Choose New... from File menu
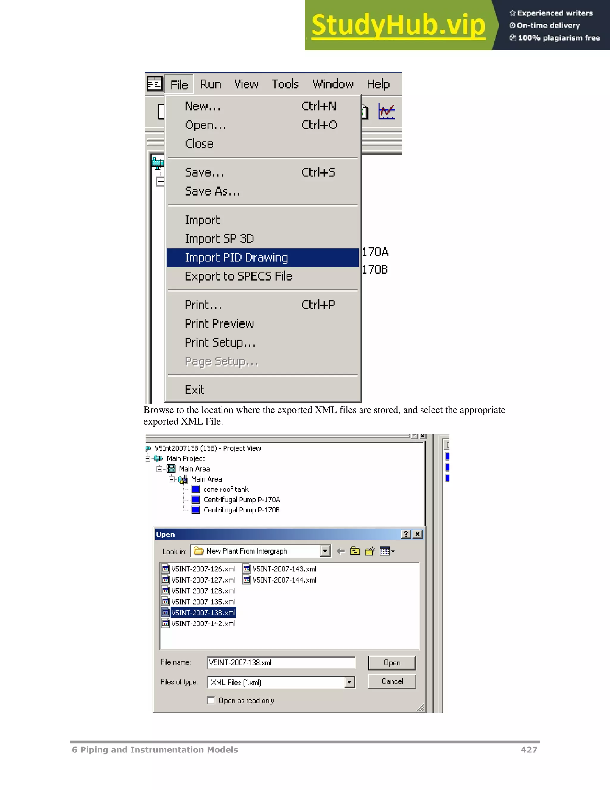 (263, 106)
